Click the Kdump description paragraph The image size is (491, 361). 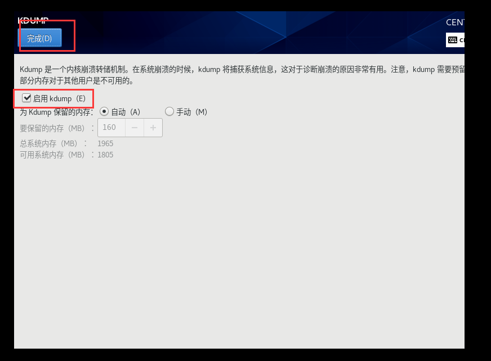click(242, 75)
